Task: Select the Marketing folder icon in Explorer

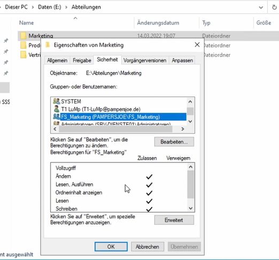Action: (23, 36)
